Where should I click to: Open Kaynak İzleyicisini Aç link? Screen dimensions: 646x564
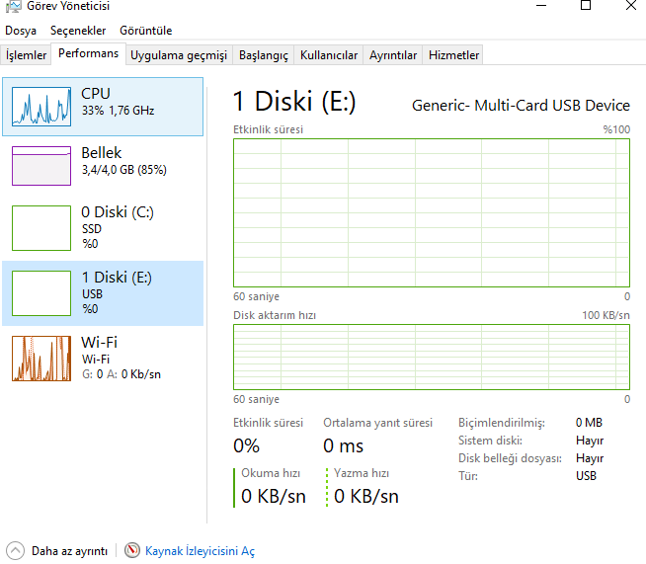200,551
